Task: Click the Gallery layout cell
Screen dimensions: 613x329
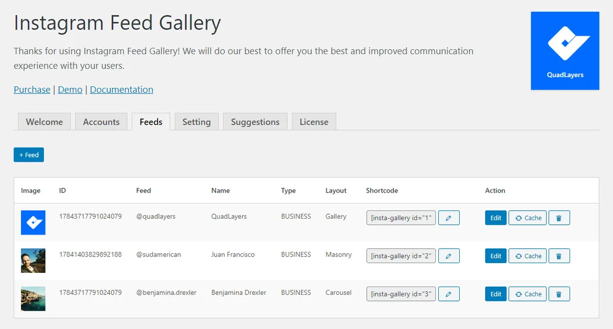Action: point(336,216)
